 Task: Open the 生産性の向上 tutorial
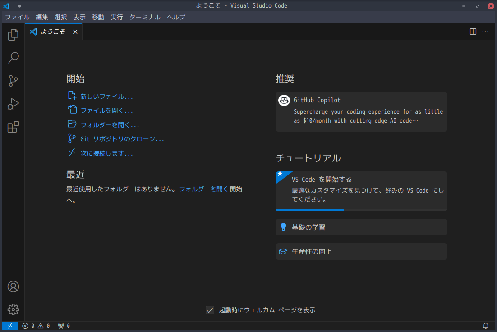click(361, 251)
